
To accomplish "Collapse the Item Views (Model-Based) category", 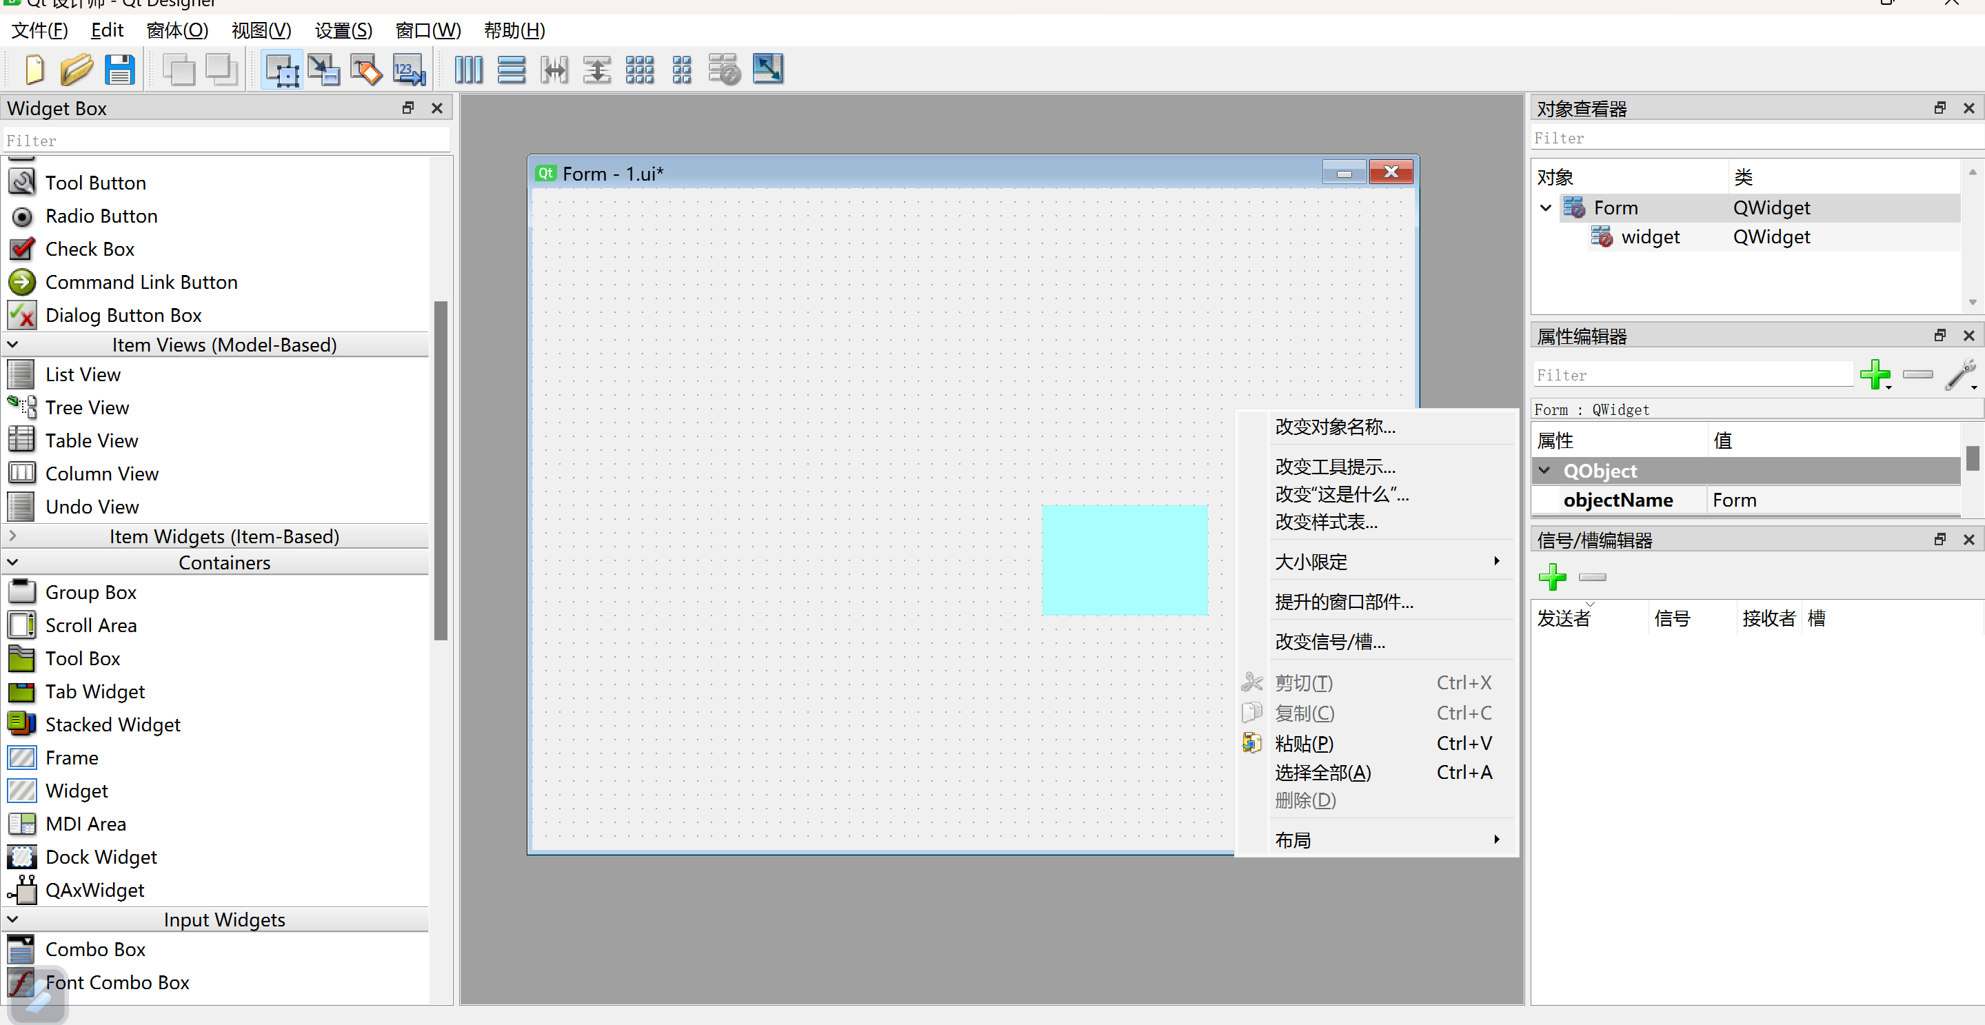I will coord(13,344).
